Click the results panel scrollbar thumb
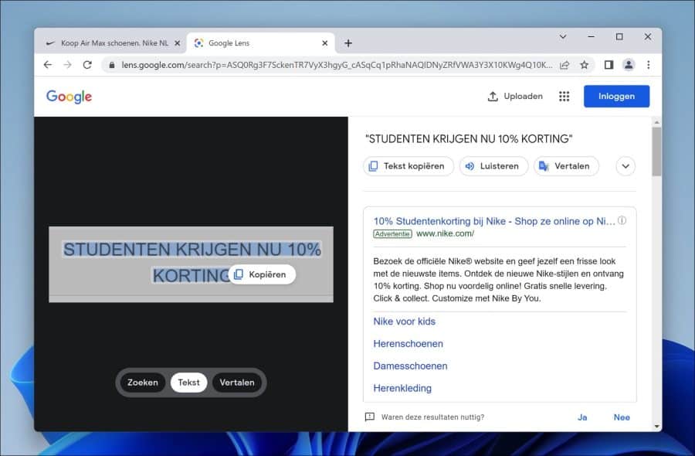This screenshot has height=456, width=695. coord(656,151)
